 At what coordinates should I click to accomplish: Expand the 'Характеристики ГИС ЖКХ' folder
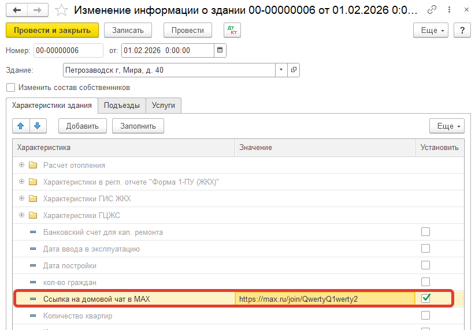[22, 198]
